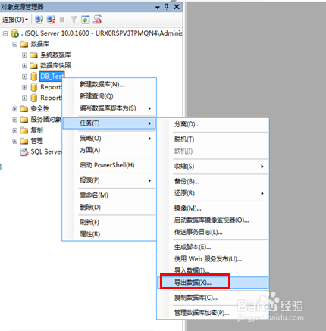Select the 系统数据库 tree item

[x=55, y=55]
